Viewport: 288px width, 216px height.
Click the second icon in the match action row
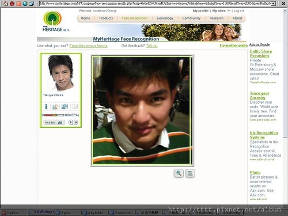[55, 107]
